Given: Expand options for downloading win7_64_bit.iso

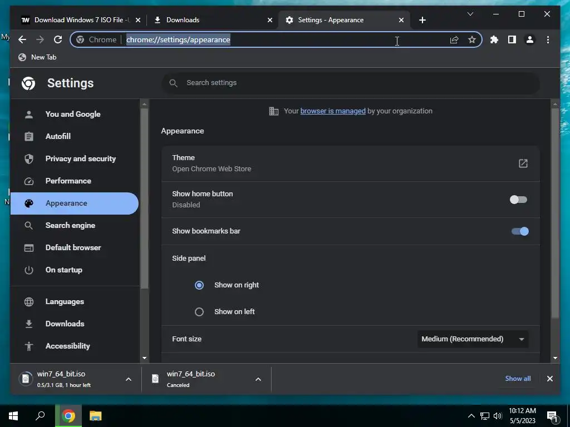Looking at the screenshot, I should [129, 379].
